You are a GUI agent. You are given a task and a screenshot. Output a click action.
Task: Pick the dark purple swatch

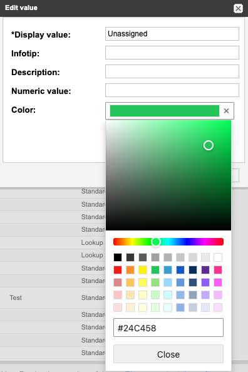tap(205, 270)
